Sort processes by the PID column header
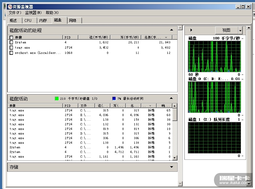The image size is (255, 189). click(x=68, y=38)
